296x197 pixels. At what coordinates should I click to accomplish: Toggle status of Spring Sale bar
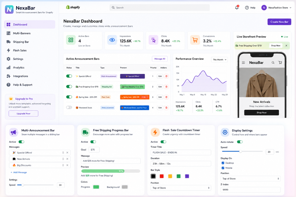tap(69, 97)
